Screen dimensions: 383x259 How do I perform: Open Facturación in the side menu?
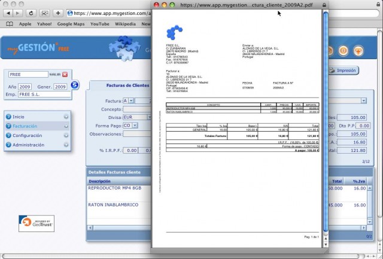click(x=25, y=126)
